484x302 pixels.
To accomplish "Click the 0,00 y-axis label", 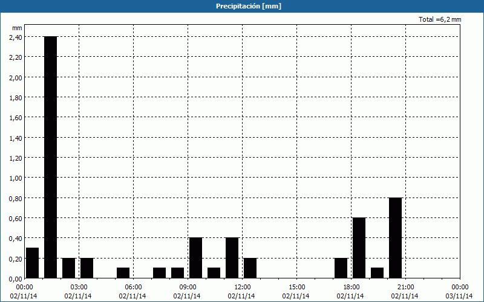I will (x=16, y=279).
